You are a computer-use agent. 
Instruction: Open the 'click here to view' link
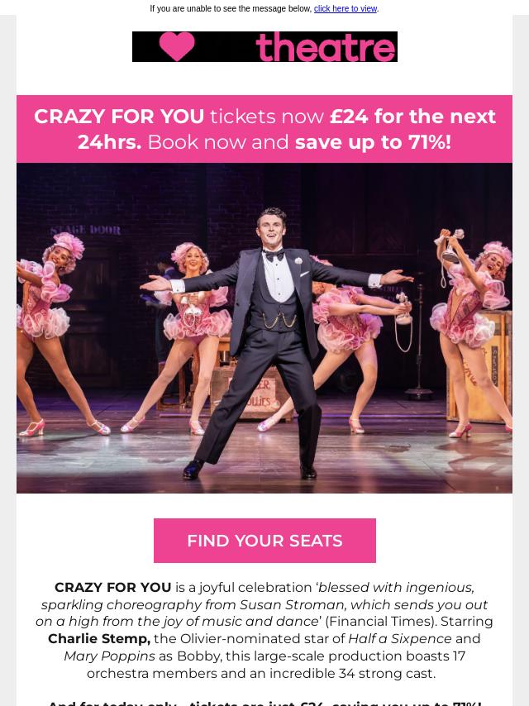pos(346,8)
